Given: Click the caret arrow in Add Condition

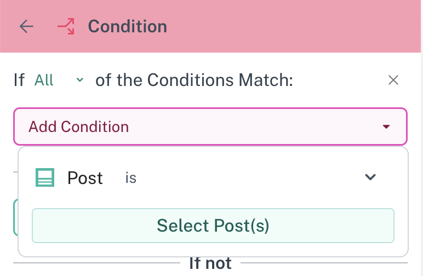Looking at the screenshot, I should click(x=386, y=127).
